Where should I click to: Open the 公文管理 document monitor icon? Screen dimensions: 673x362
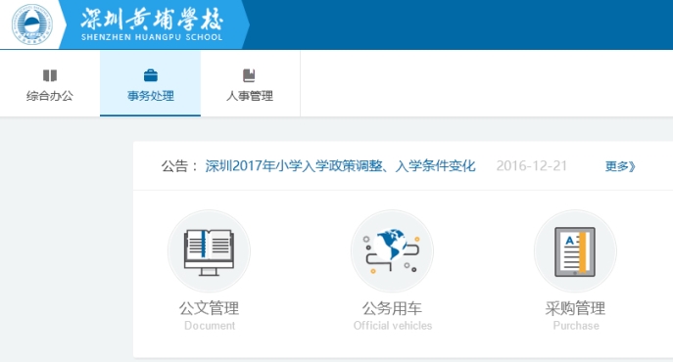point(209,250)
